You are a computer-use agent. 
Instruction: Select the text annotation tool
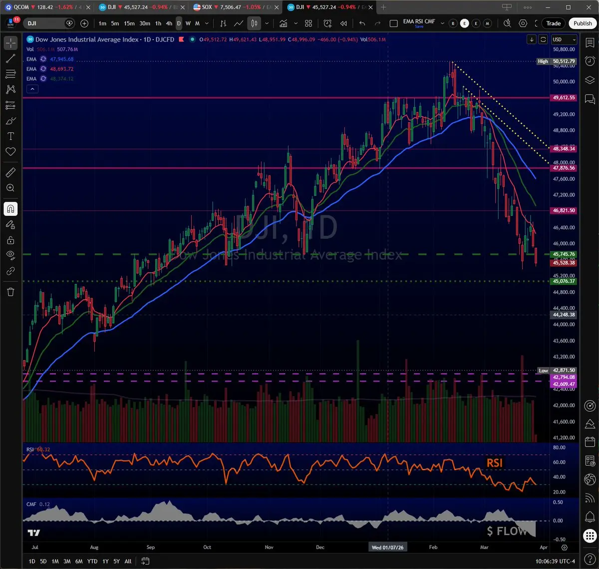(x=10, y=136)
